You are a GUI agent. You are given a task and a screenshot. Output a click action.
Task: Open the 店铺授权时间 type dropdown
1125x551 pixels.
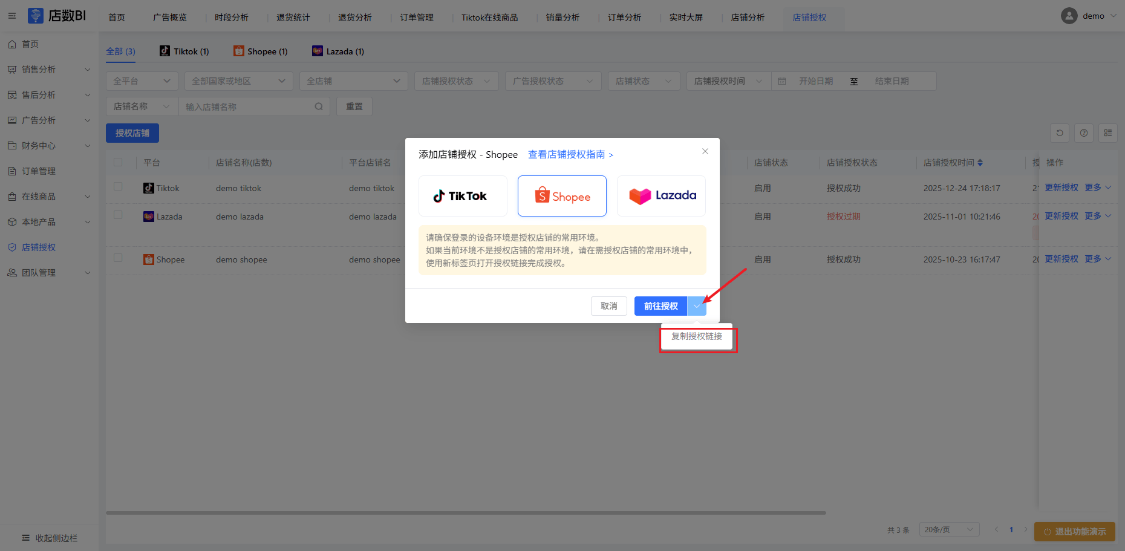729,81
